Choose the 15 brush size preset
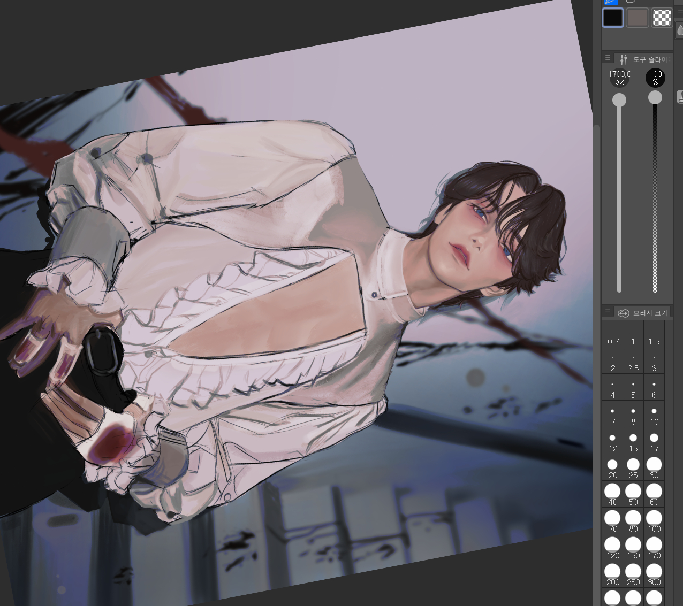 tap(633, 443)
